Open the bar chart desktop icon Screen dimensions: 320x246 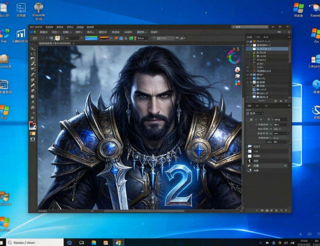(x=21, y=36)
